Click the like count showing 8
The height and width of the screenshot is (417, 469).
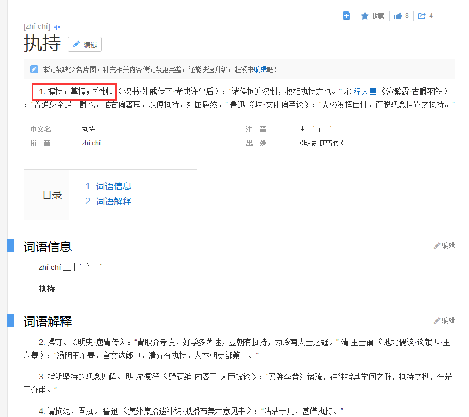pos(406,16)
